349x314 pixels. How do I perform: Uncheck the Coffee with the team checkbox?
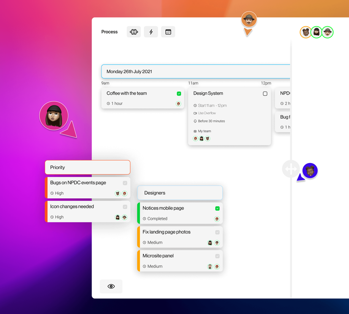click(x=179, y=94)
